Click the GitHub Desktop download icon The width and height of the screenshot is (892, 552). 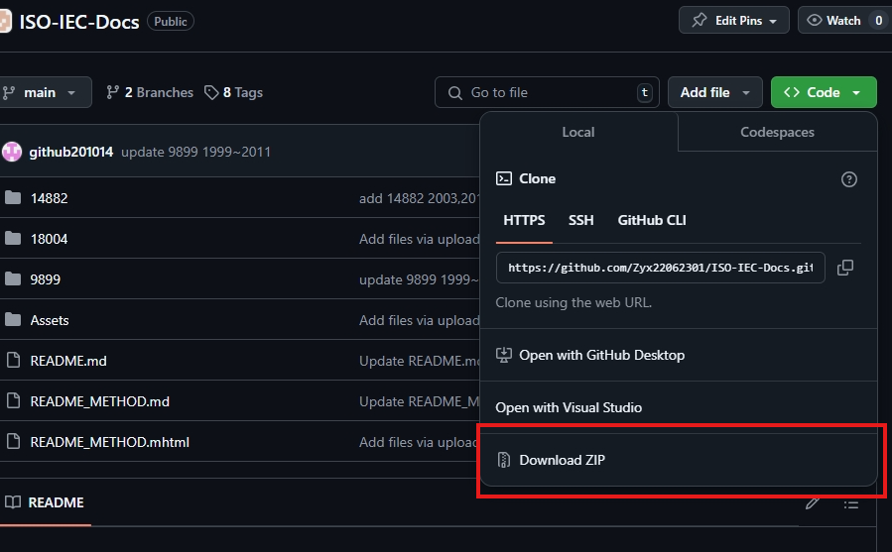click(503, 355)
